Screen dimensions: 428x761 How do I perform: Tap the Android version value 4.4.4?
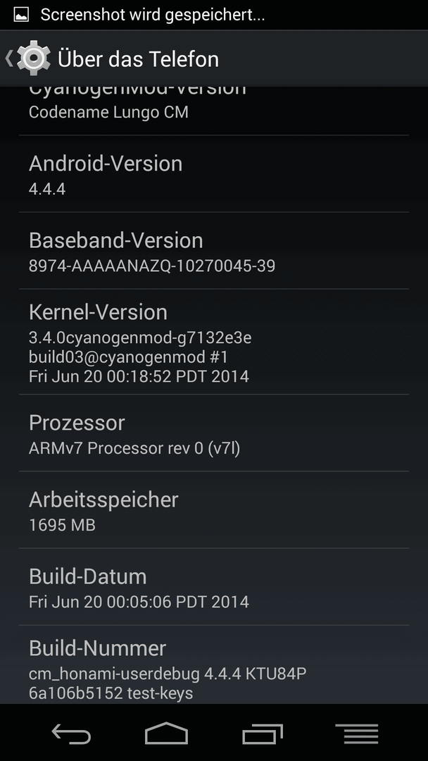click(47, 189)
